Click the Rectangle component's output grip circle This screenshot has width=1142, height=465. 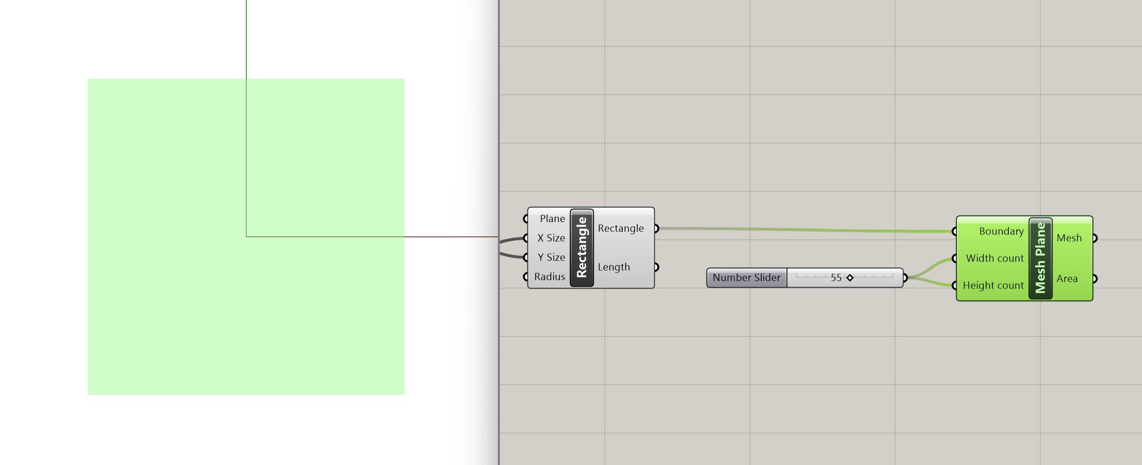pos(657,228)
